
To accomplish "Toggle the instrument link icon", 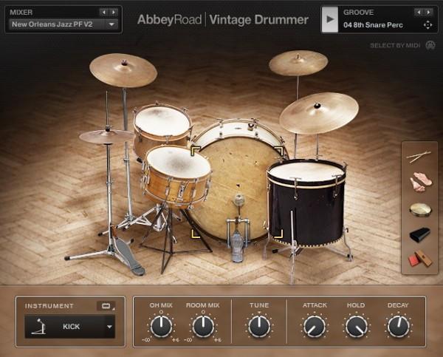I will click(106, 306).
